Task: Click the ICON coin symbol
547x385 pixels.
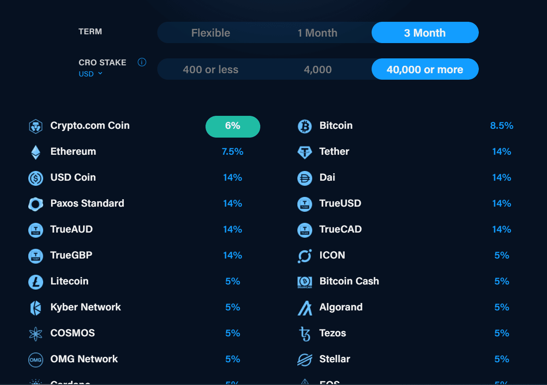Action: [x=304, y=256]
